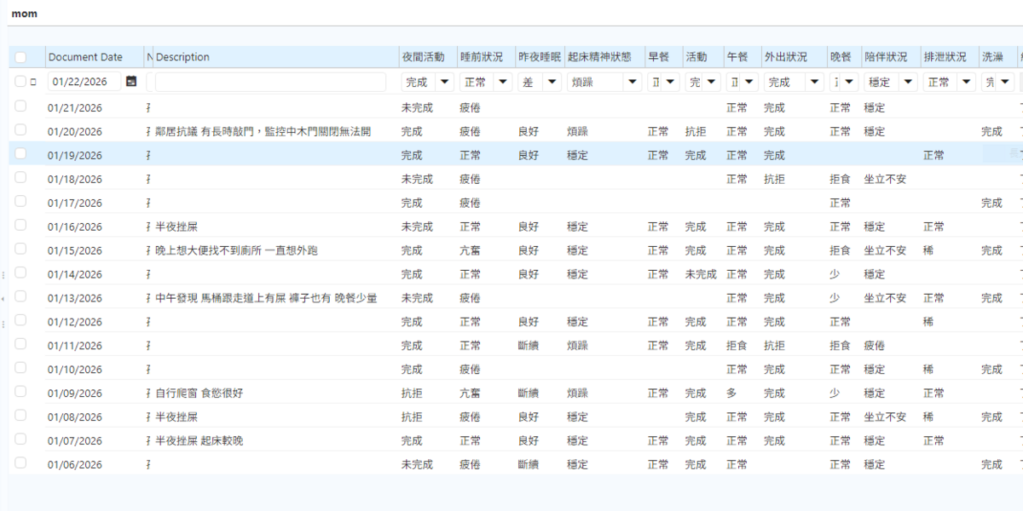1023x511 pixels.
Task: Click the collapse arrow on the left edge
Action: 3,299
